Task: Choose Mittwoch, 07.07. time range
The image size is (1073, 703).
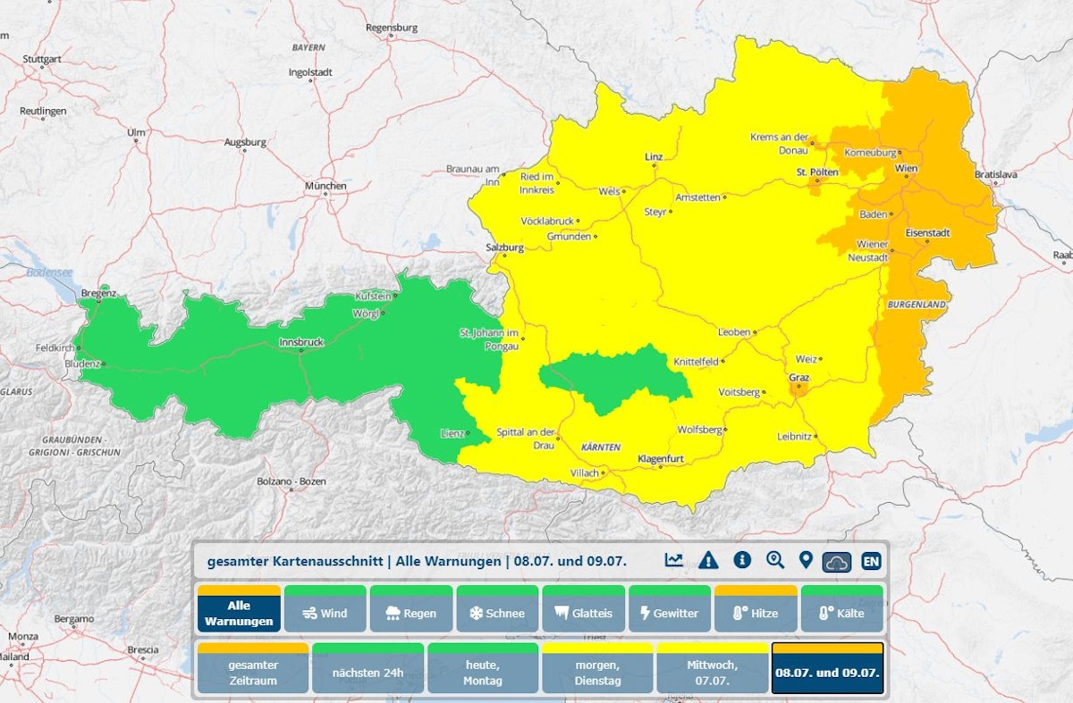Action: (713, 668)
